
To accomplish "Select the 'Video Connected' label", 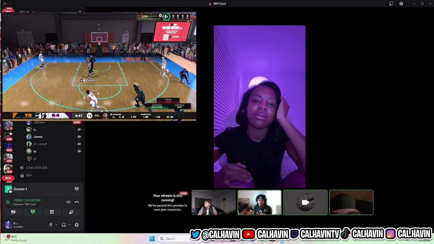I will (x=27, y=200).
